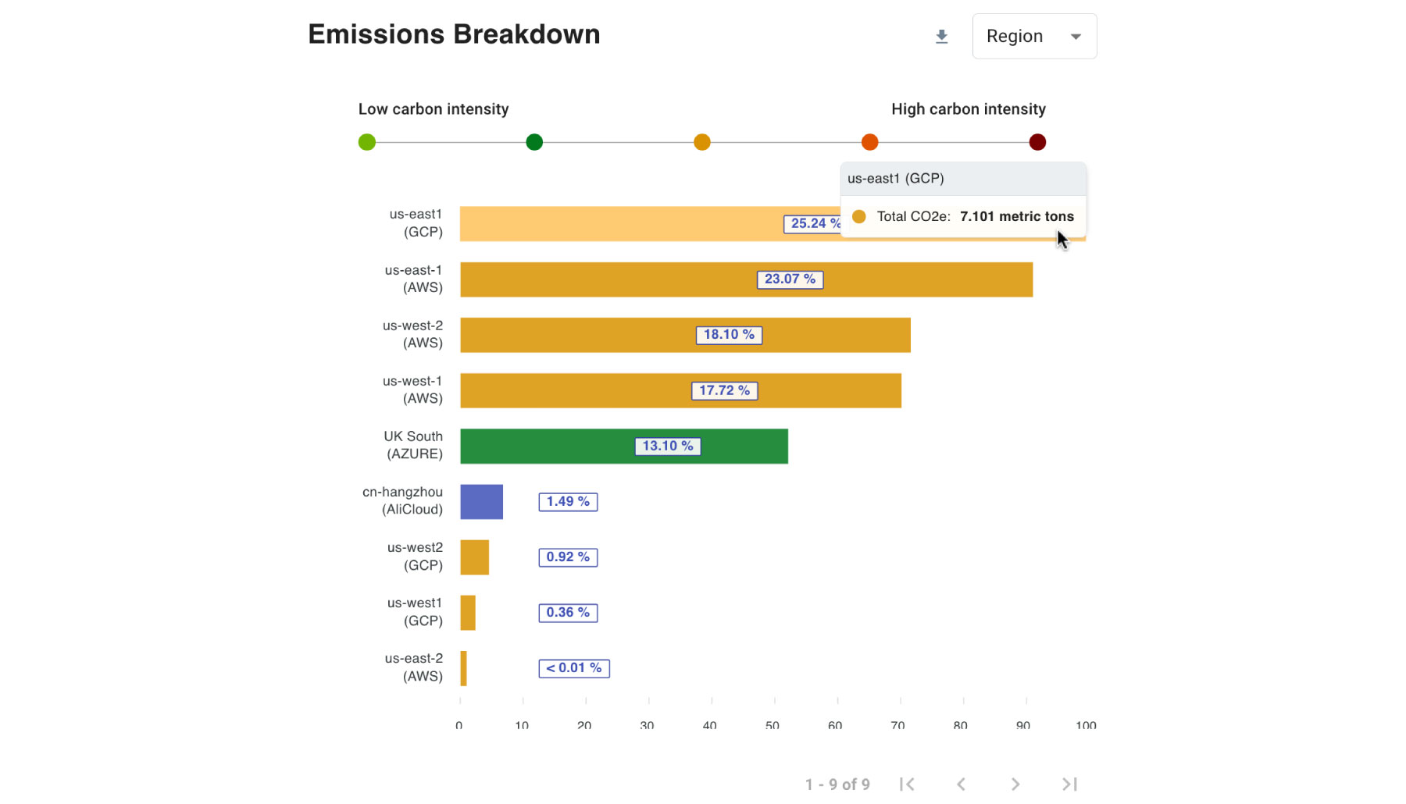
Task: Select the green UK South (AZURE) bar
Action: pos(624,446)
